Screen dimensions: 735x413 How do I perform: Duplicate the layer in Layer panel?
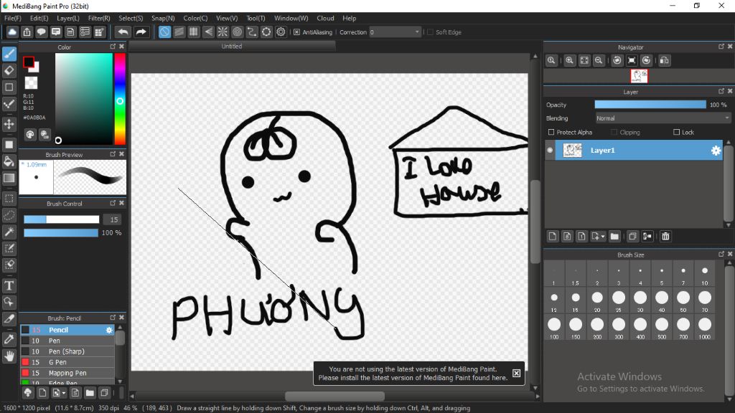(632, 237)
